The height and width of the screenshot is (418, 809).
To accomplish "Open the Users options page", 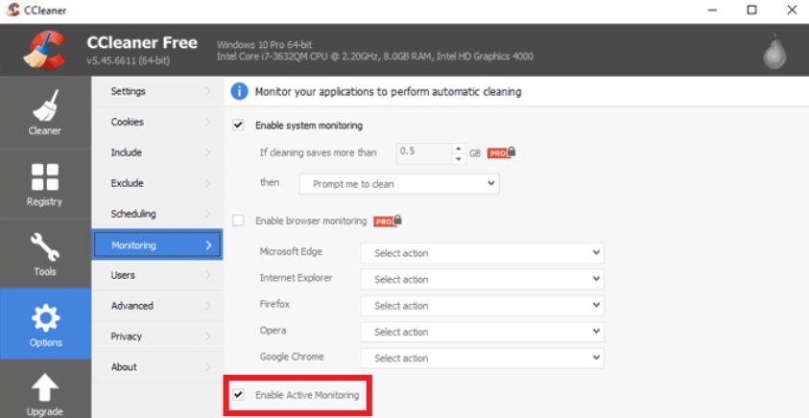I will click(x=157, y=275).
